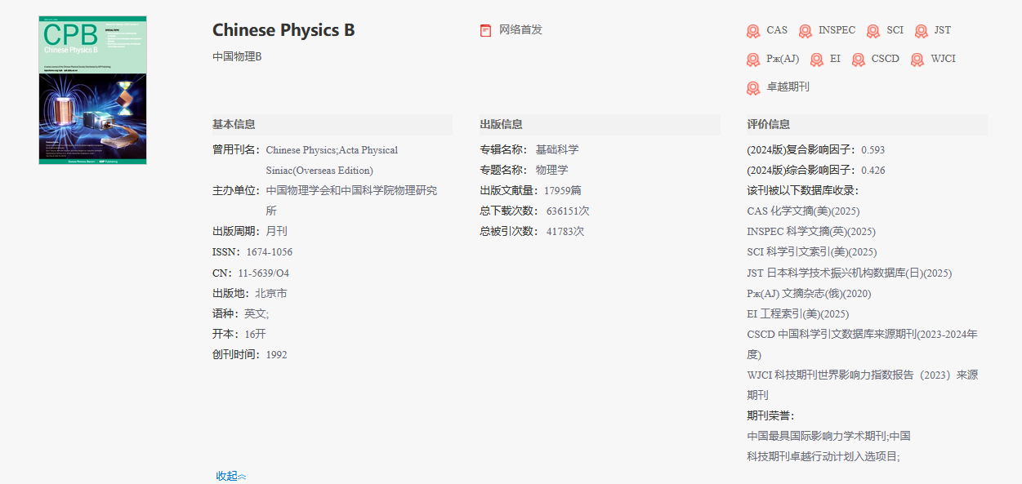The image size is (1022, 484).
Task: Switch to the 出版信息 section
Action: [500, 124]
